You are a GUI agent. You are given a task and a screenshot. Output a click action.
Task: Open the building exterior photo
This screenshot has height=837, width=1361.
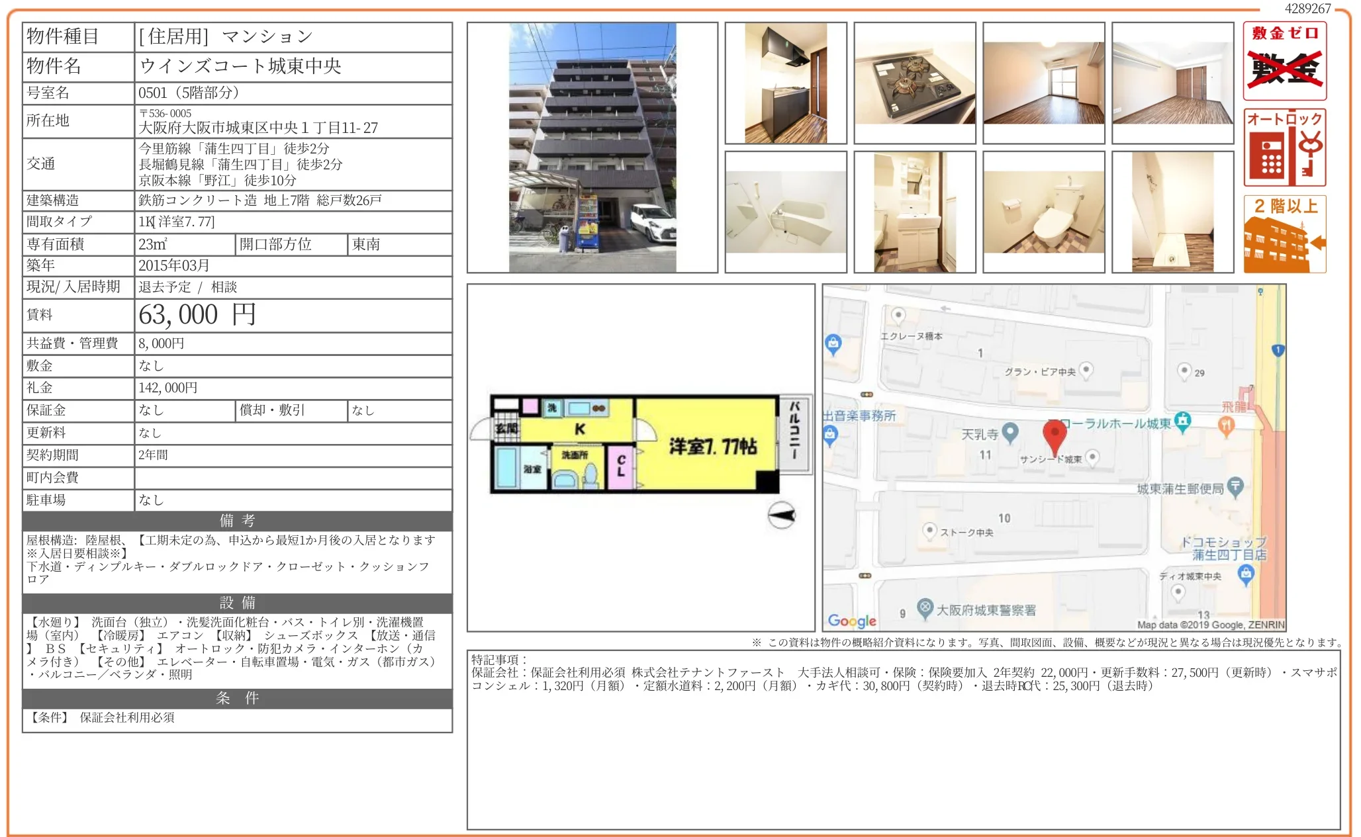(x=592, y=148)
